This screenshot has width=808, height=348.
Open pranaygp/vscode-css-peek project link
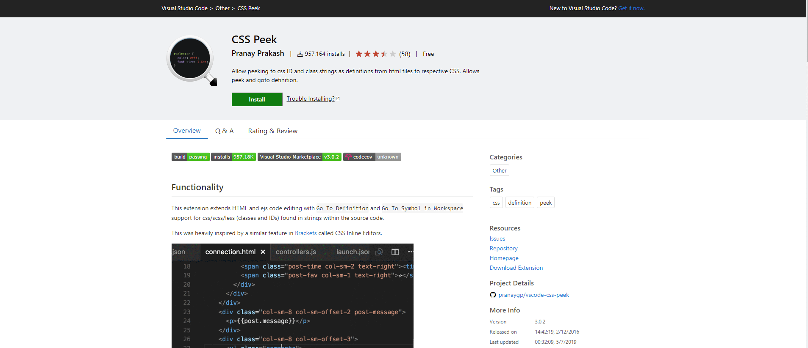coord(533,295)
